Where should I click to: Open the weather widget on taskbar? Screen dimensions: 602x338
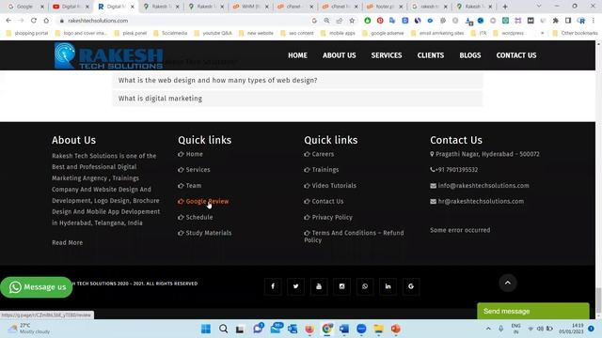(x=30, y=329)
